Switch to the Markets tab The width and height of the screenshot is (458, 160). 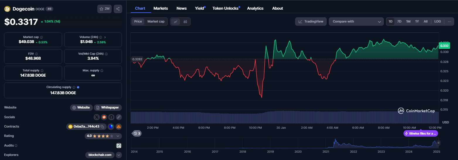click(x=161, y=8)
